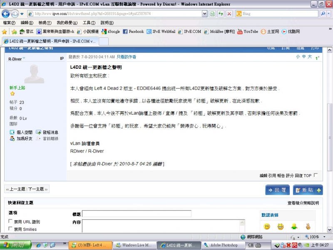Viewport: 333px width, 250px height.
Task: Click the Add to Favorites bar icon
Action: click(14, 32)
